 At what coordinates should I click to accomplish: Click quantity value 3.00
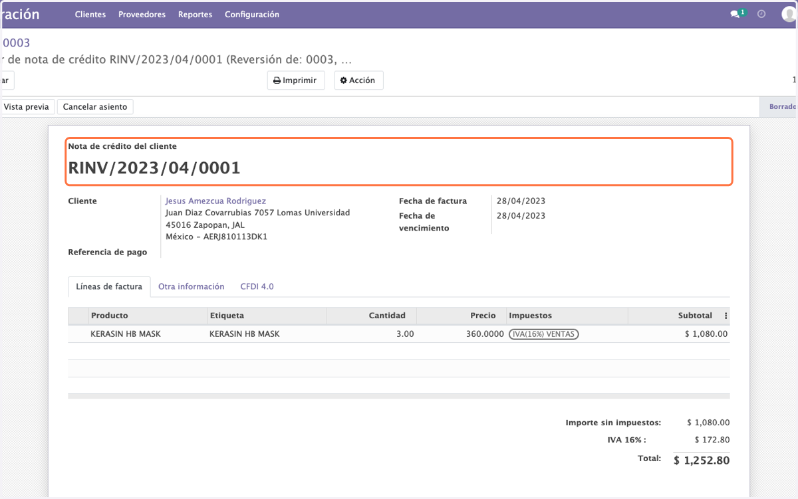point(405,334)
